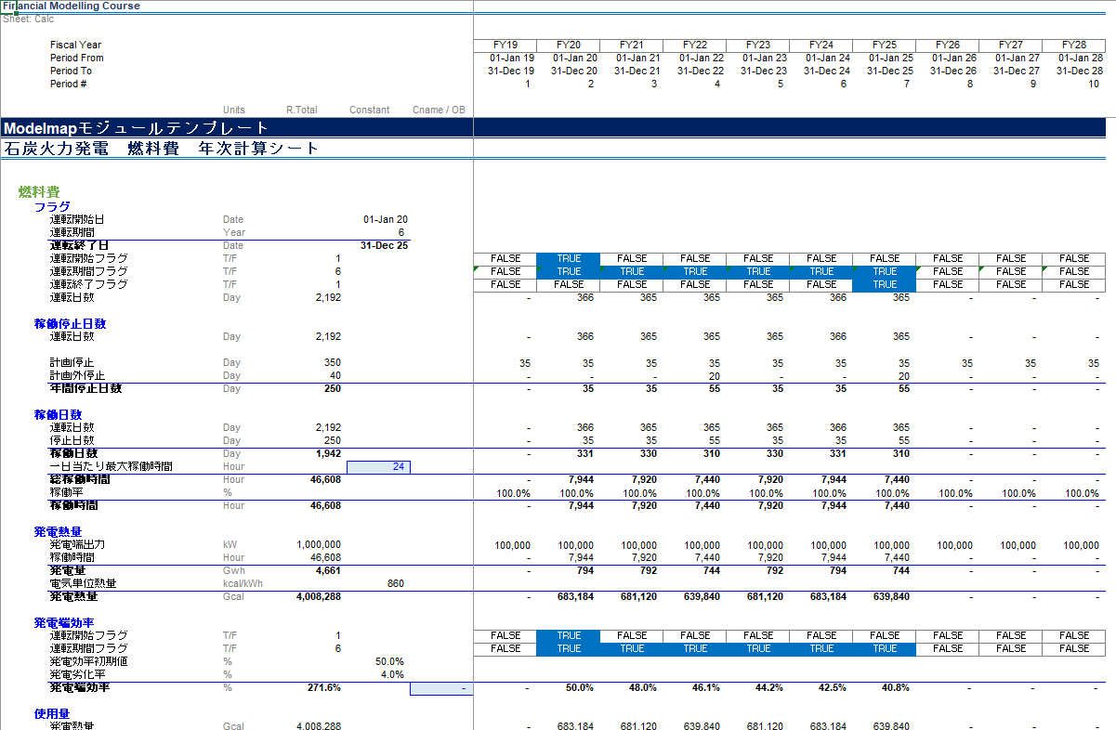
Task: Select the 運転開始日 constant value 01-Jan 20
Action: click(385, 220)
